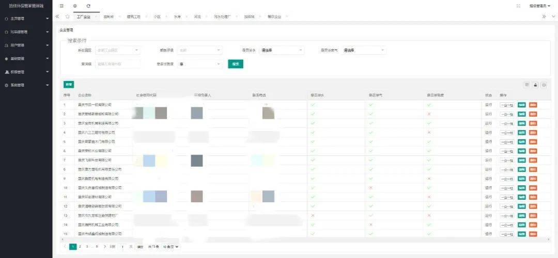This screenshot has height=258, width=558.
Task: Click the refresh icon in top bar
Action: [88, 6]
